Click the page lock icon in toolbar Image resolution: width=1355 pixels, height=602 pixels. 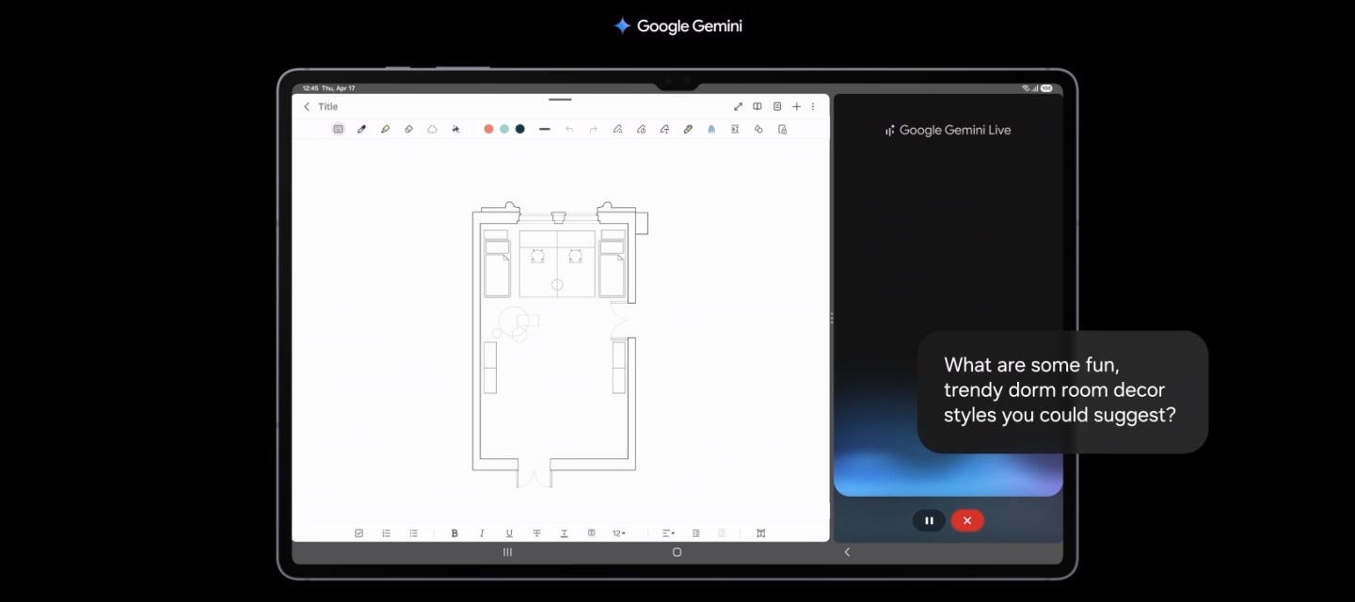782,129
